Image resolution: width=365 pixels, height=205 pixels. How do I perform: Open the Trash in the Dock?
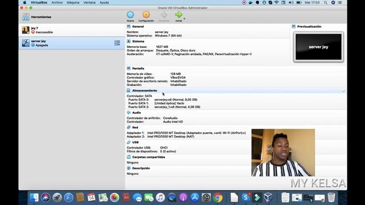pos(331,198)
